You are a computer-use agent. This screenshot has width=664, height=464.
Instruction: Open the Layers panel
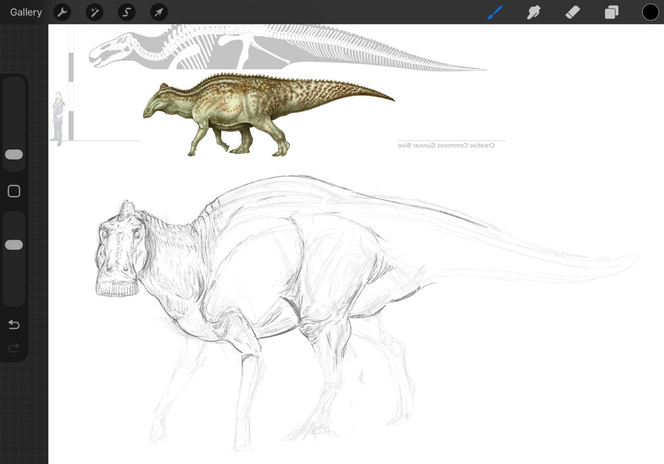pyautogui.click(x=611, y=12)
